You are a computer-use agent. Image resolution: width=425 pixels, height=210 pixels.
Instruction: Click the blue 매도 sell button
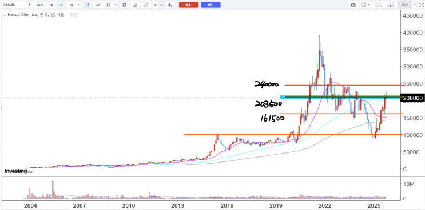point(210,5)
